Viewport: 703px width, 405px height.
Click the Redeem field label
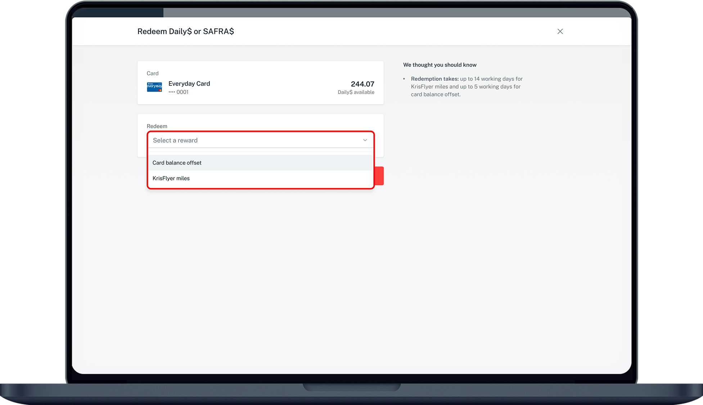tap(157, 126)
